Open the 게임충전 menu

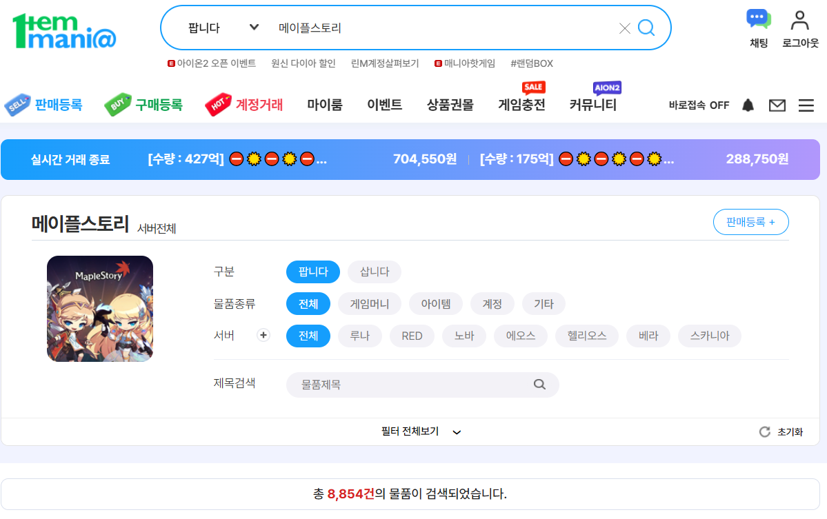click(521, 105)
